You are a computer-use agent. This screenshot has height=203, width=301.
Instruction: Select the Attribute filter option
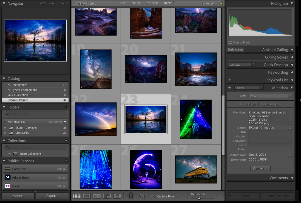pyautogui.click(x=136, y=3)
